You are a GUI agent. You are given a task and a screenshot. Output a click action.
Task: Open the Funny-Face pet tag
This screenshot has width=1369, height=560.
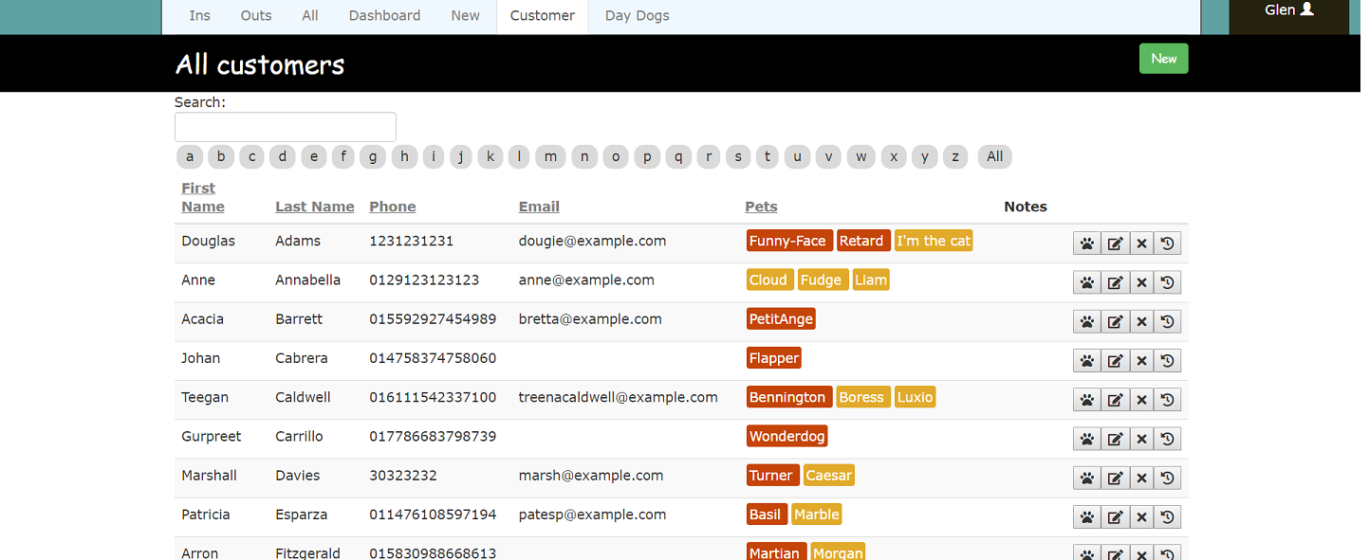tap(789, 241)
